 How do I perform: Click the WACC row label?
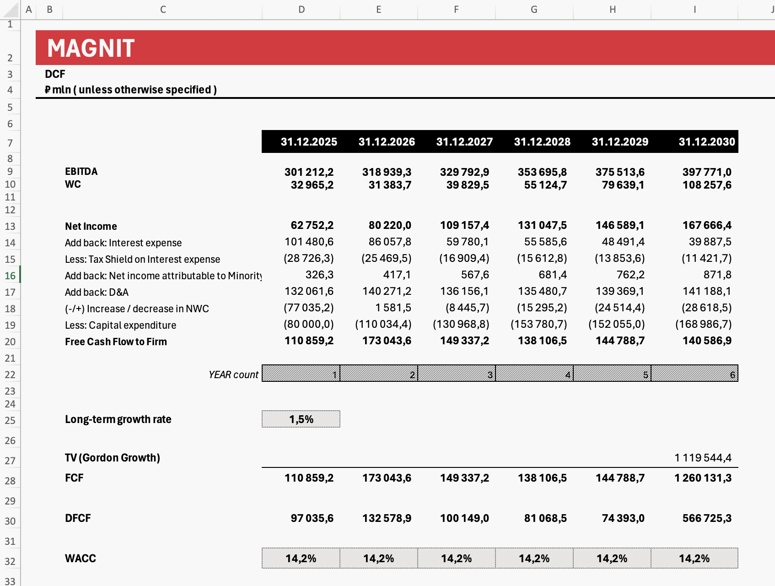(x=81, y=559)
